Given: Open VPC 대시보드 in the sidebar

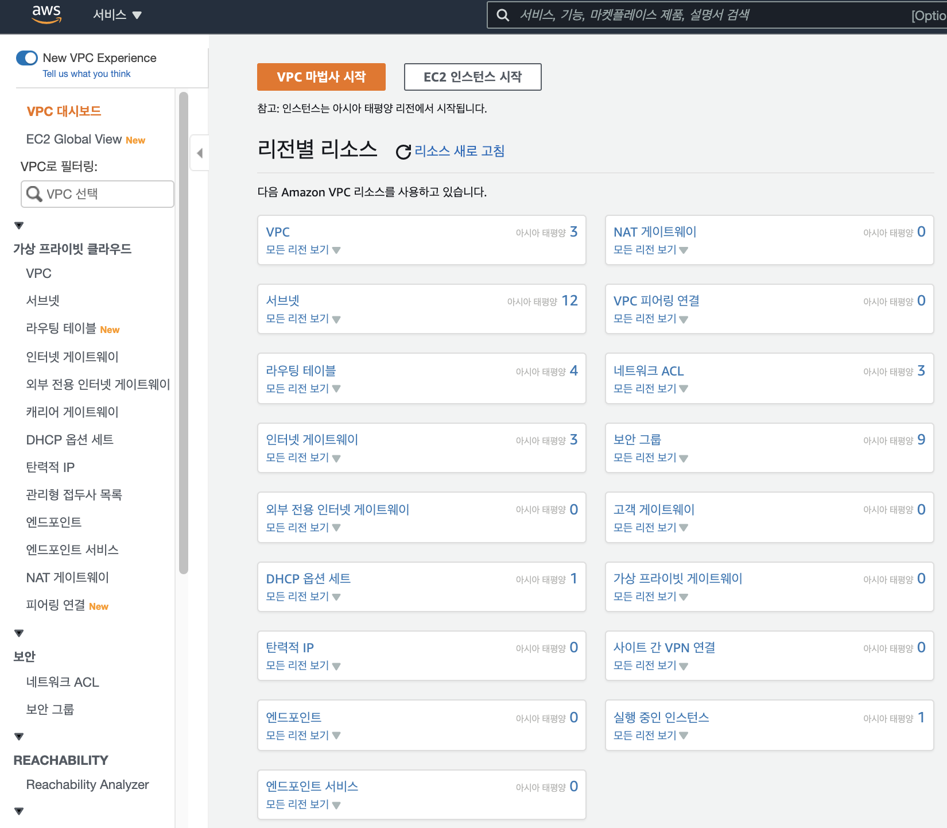Looking at the screenshot, I should [64, 111].
